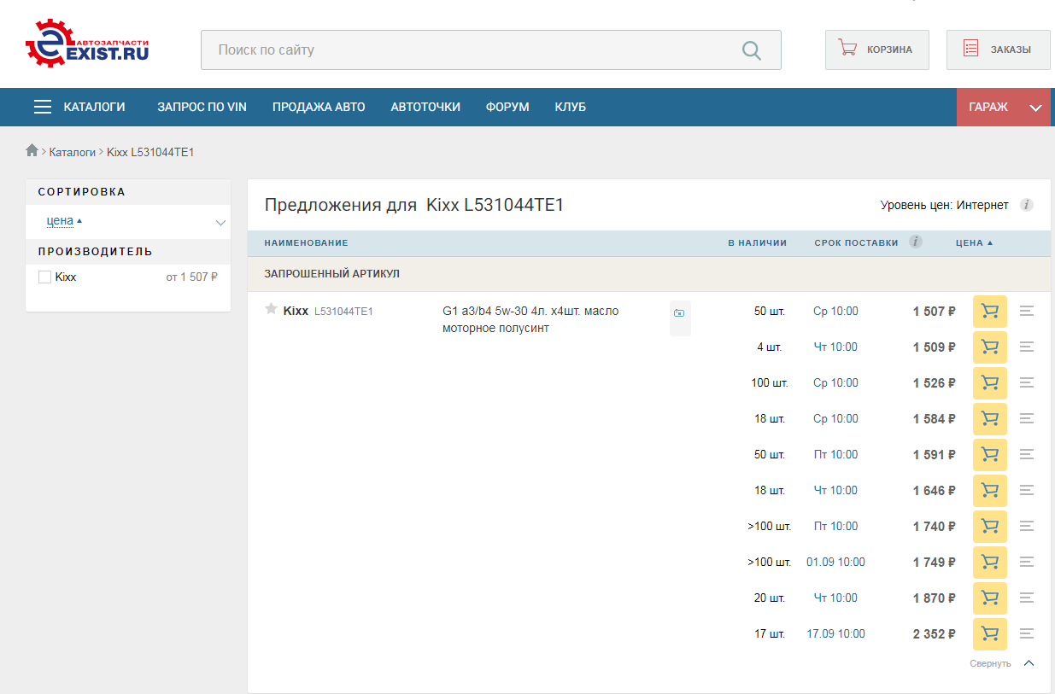The width and height of the screenshot is (1055, 694).
Task: Open the Заказы orders button
Action: click(998, 50)
